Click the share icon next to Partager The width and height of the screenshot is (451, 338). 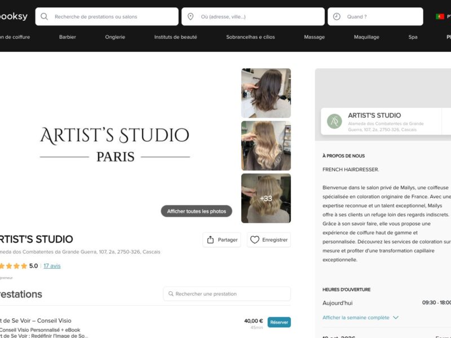(x=210, y=240)
